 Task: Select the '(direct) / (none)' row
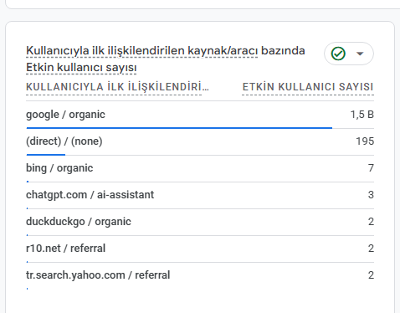point(200,141)
